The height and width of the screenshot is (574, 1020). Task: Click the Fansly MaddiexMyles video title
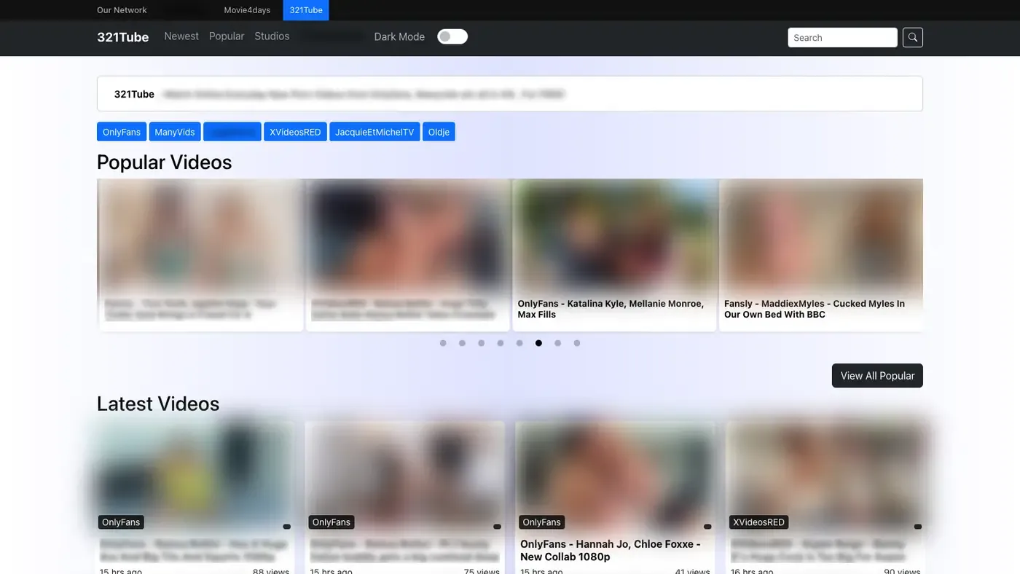coord(815,309)
